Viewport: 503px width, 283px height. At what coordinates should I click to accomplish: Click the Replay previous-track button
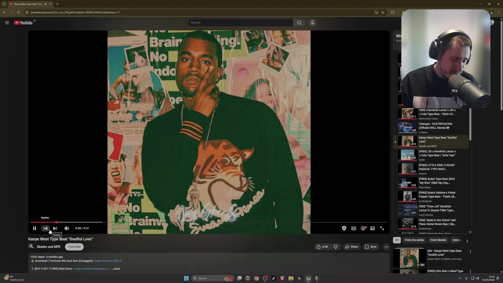point(45,228)
